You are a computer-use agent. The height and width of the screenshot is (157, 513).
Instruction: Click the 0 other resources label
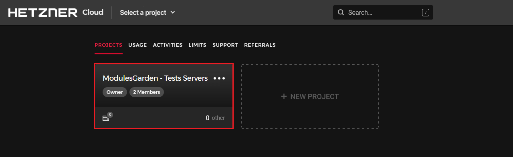point(215,118)
